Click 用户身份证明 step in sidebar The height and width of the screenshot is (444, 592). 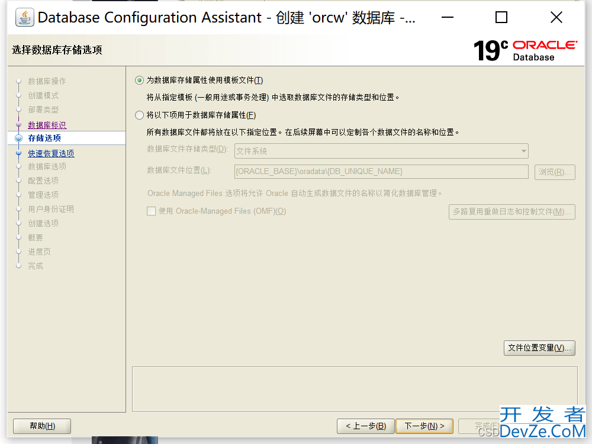[x=50, y=209]
